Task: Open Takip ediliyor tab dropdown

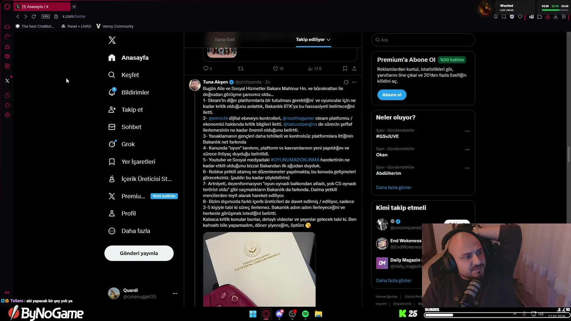Action: (313, 39)
